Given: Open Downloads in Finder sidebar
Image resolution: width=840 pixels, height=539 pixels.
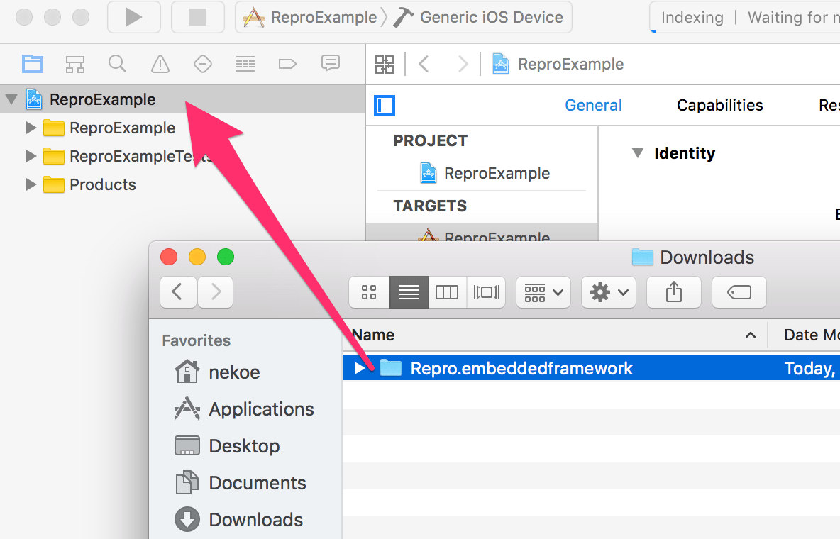Looking at the screenshot, I should pyautogui.click(x=239, y=520).
